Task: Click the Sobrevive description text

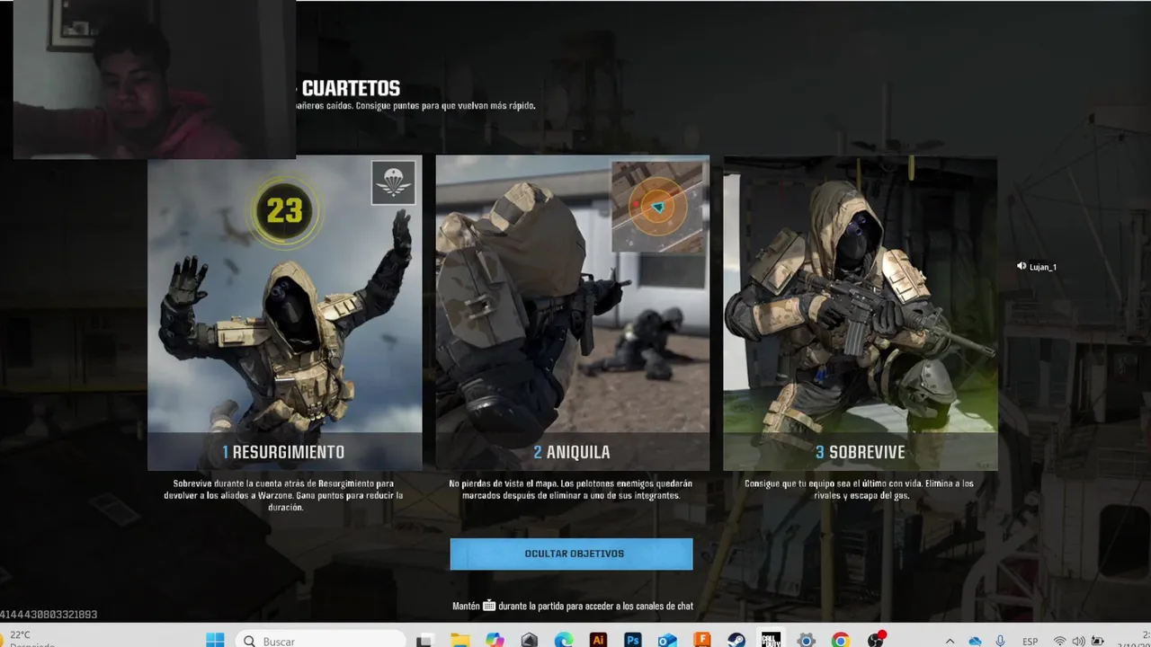Action: [x=859, y=490]
